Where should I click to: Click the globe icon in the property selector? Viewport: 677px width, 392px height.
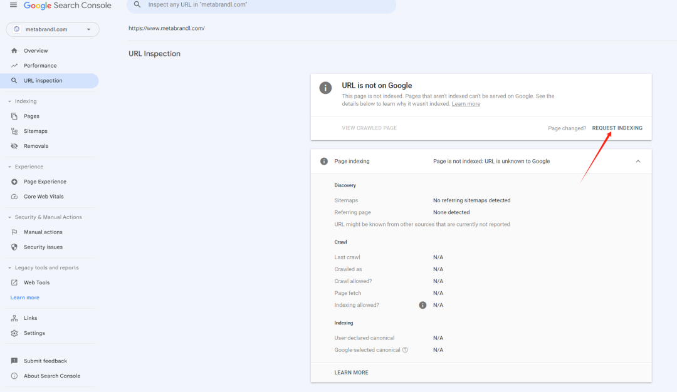tap(16, 29)
